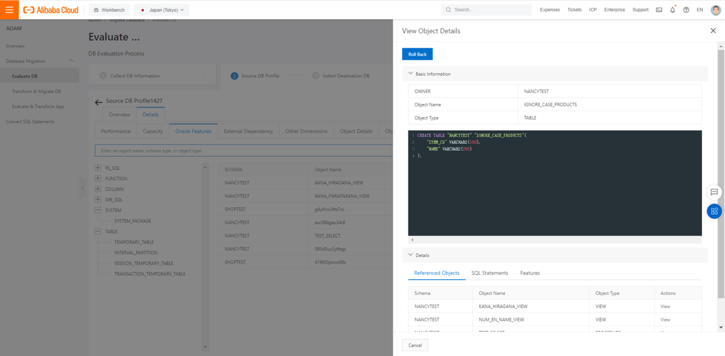725x356 pixels.
Task: Collapse the Database Migration sidebar group
Action: [71, 61]
